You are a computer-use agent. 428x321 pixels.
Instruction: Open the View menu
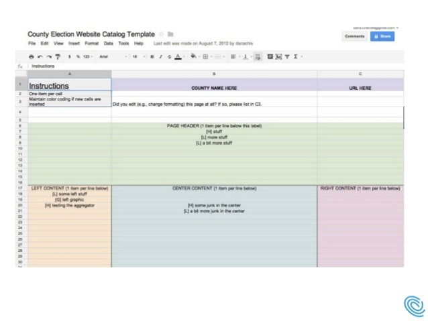tap(58, 44)
